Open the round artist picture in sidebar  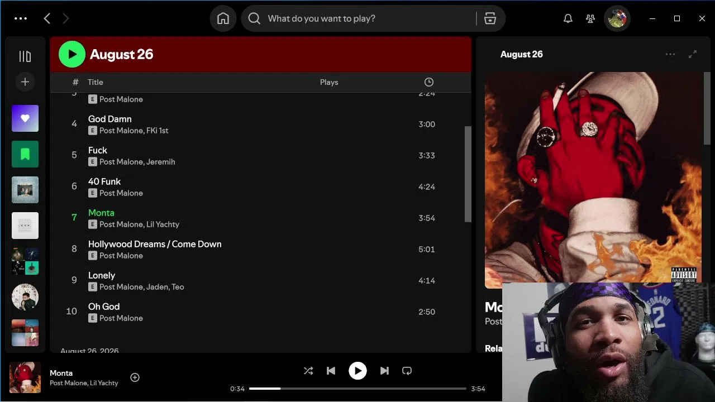[25, 297]
